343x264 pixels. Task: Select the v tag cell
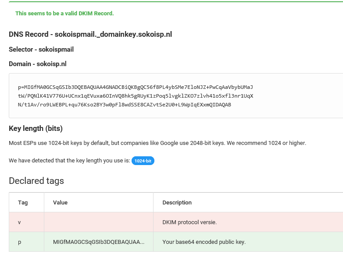(19, 222)
